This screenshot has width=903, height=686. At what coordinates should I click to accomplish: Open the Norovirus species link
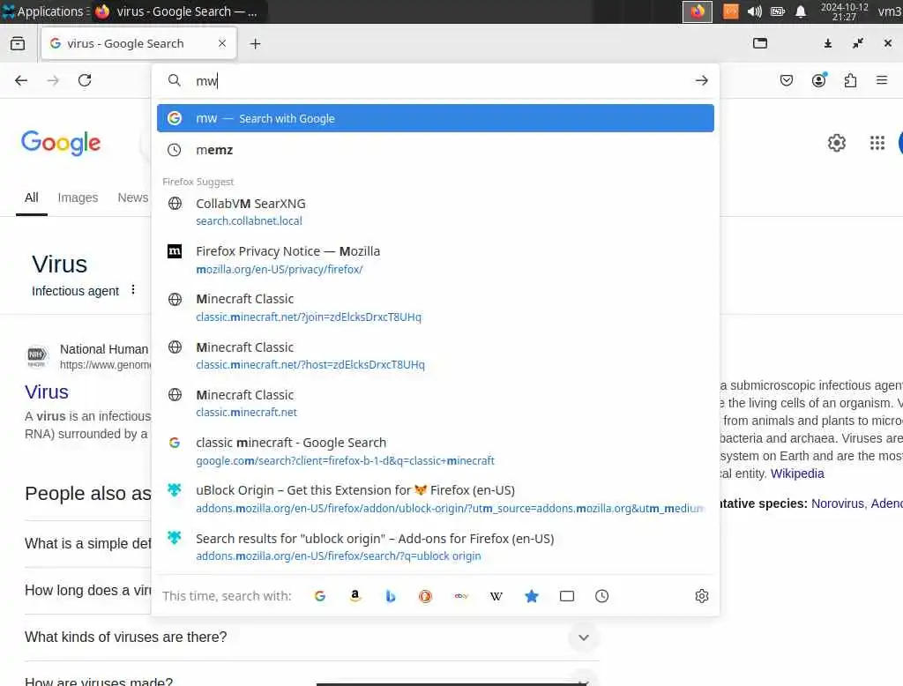tap(838, 503)
